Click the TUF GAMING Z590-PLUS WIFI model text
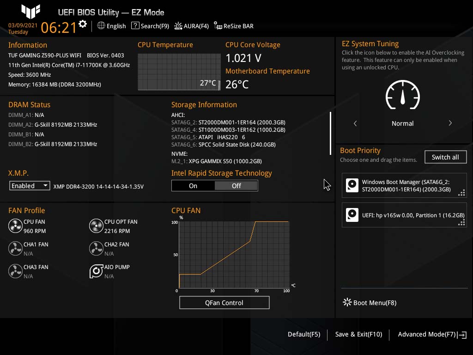Viewport: 473px width, 355px height. pyautogui.click(x=45, y=55)
